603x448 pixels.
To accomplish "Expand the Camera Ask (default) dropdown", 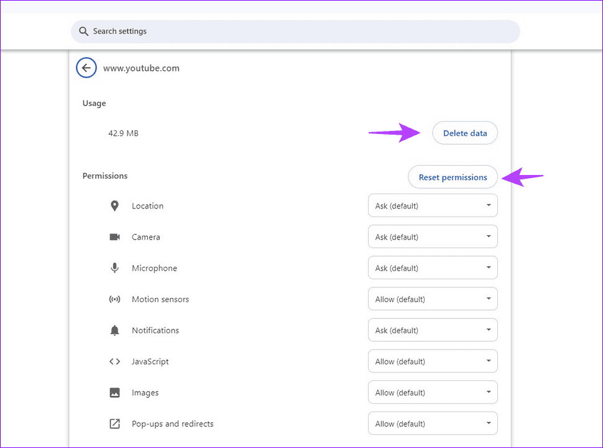I will 433,236.
